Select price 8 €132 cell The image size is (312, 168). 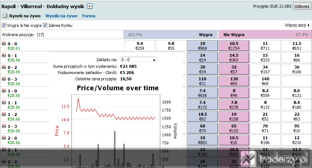click(265, 105)
